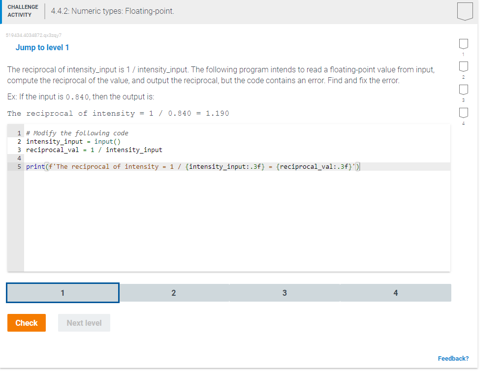Open the Jump to level 1 link
The width and height of the screenshot is (503, 372).
[43, 47]
